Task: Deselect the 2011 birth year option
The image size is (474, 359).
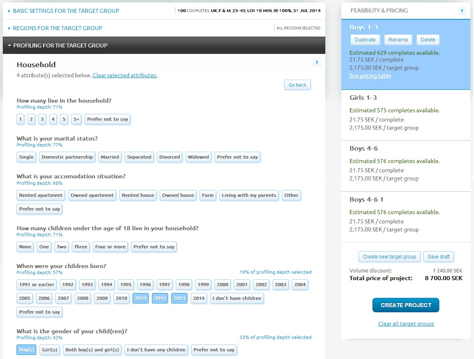Action: 141,298
